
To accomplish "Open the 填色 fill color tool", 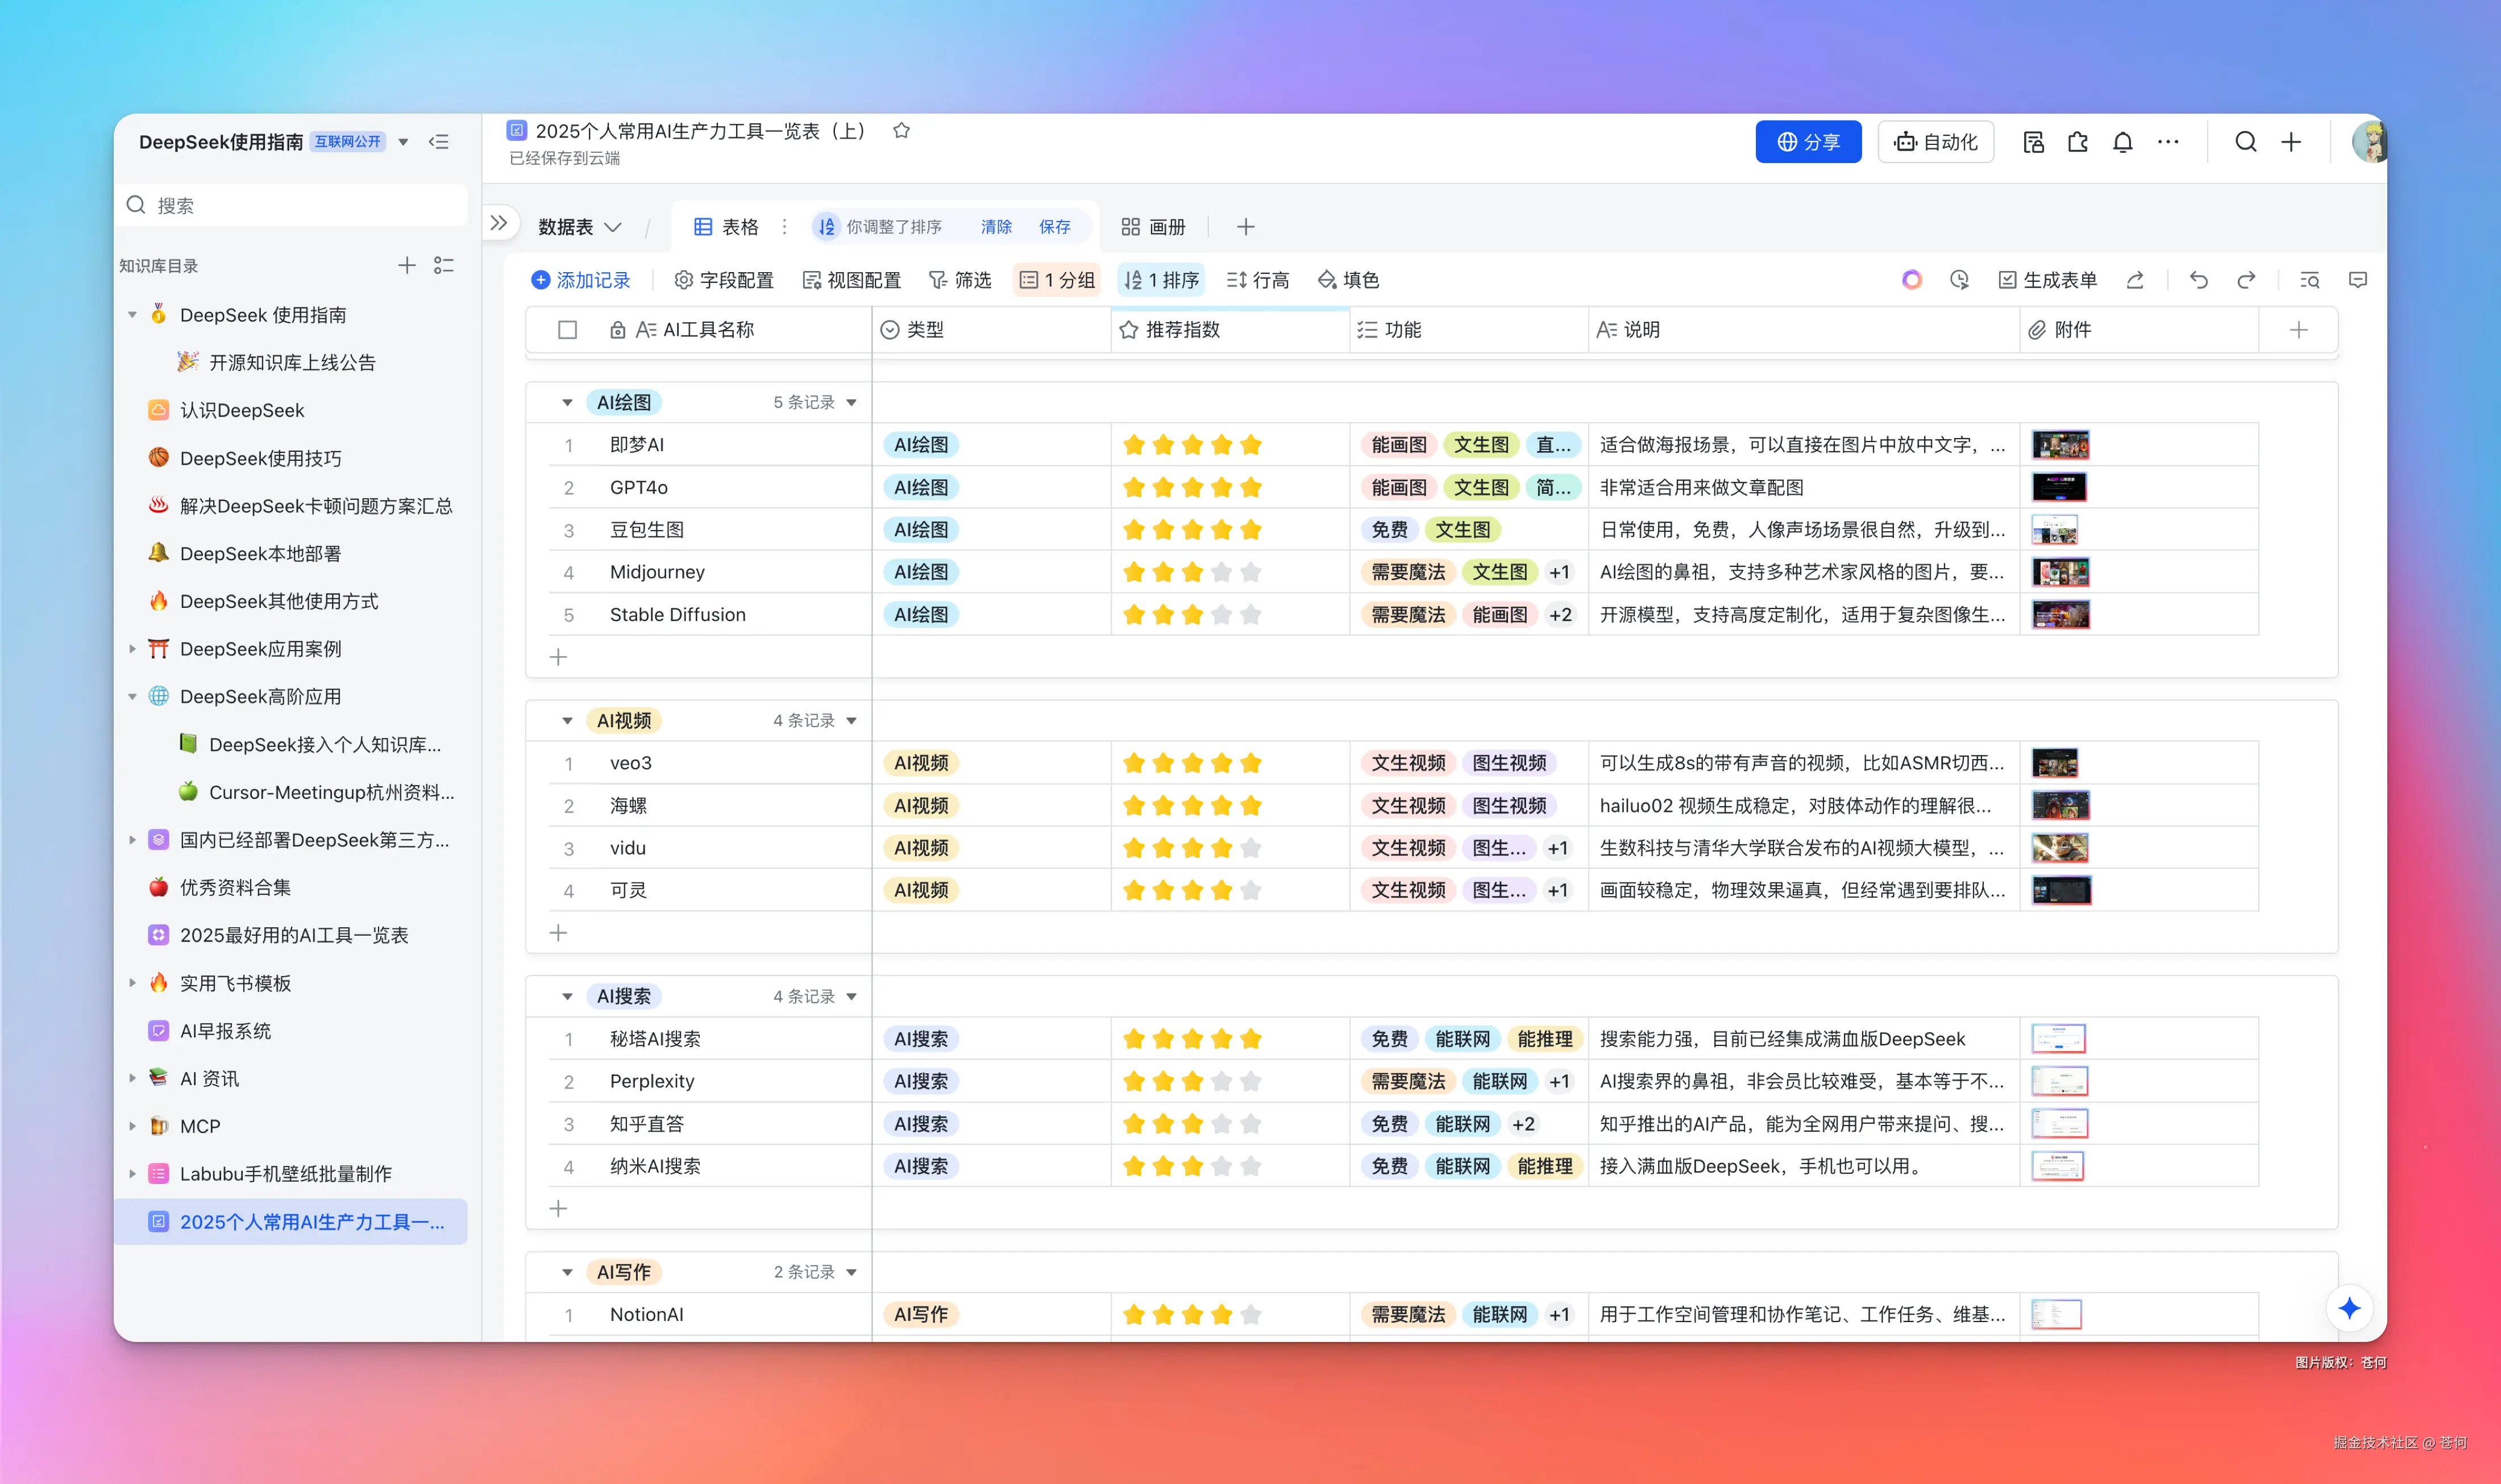I will (1348, 280).
